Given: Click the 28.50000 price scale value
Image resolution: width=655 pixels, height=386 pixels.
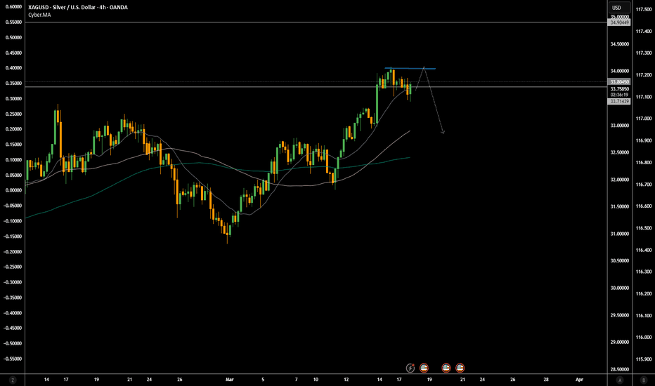Looking at the screenshot, I should pyautogui.click(x=619, y=369).
